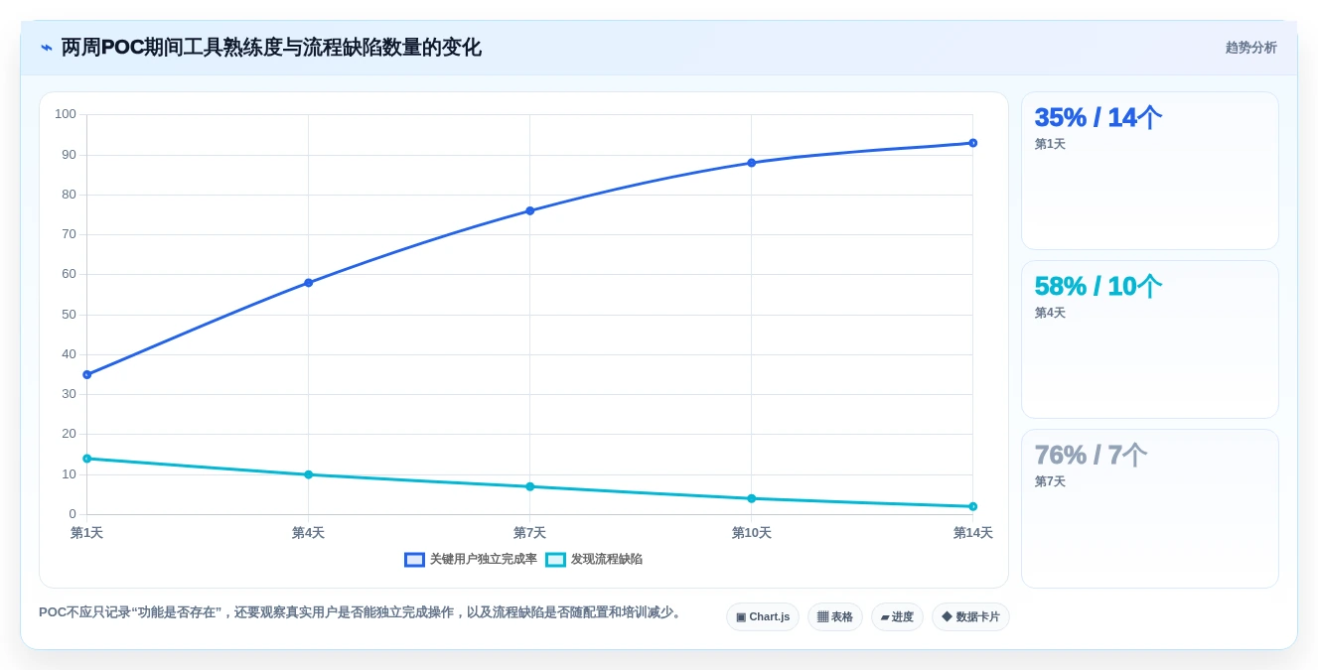Click the cyan data point at 第10天
This screenshot has height=670, width=1318.
(x=752, y=498)
